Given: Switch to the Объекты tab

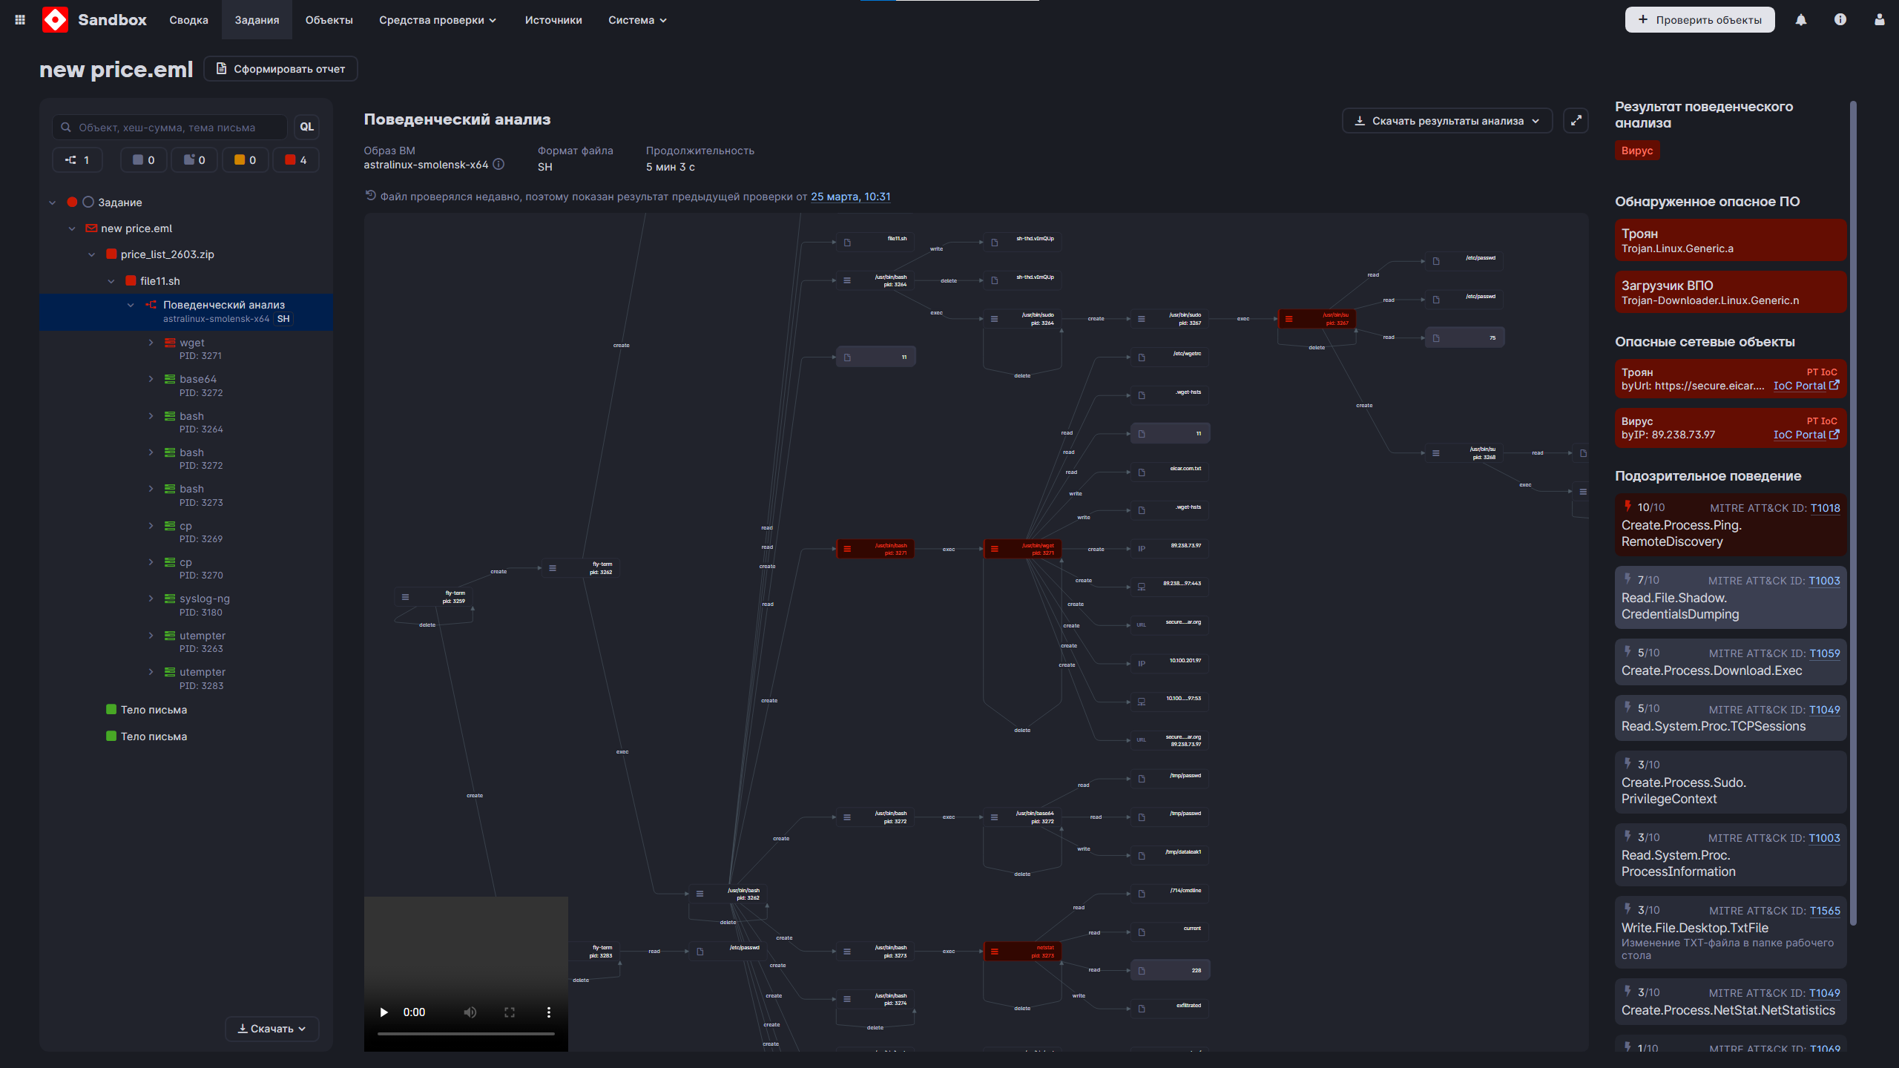Looking at the screenshot, I should [329, 20].
